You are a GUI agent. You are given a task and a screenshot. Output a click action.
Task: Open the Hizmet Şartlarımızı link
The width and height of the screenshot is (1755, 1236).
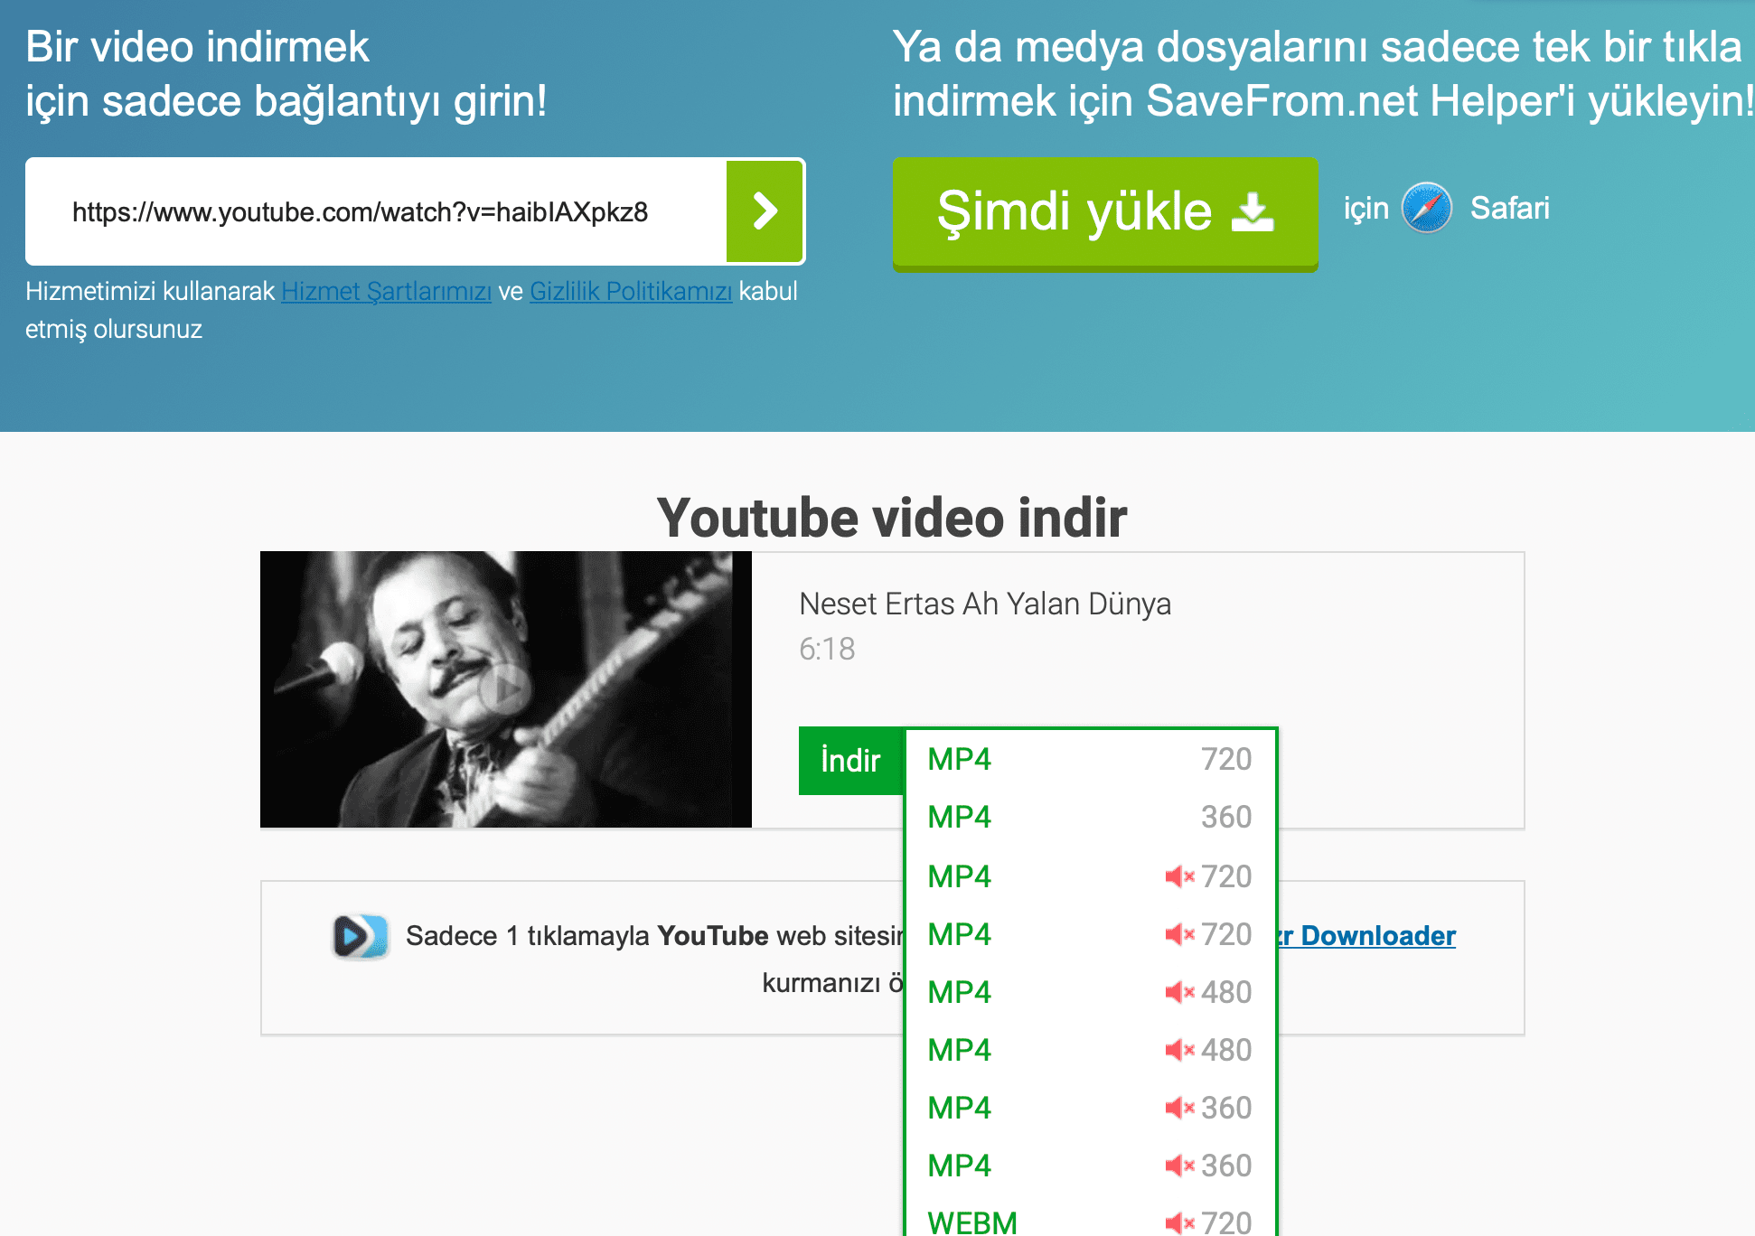coord(387,291)
